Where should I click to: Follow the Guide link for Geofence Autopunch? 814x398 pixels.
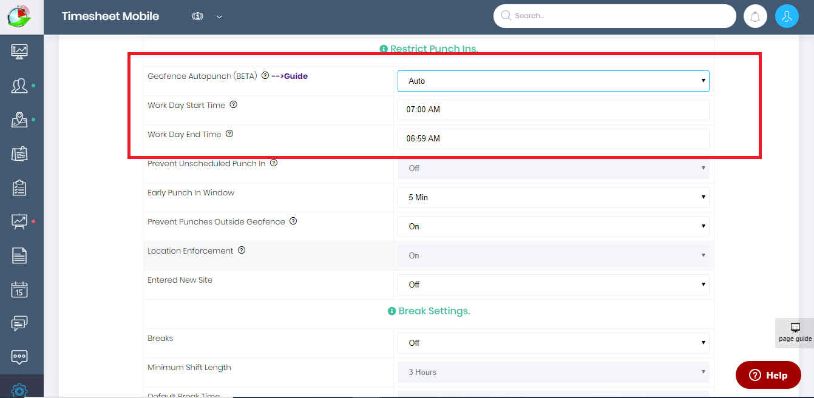290,76
